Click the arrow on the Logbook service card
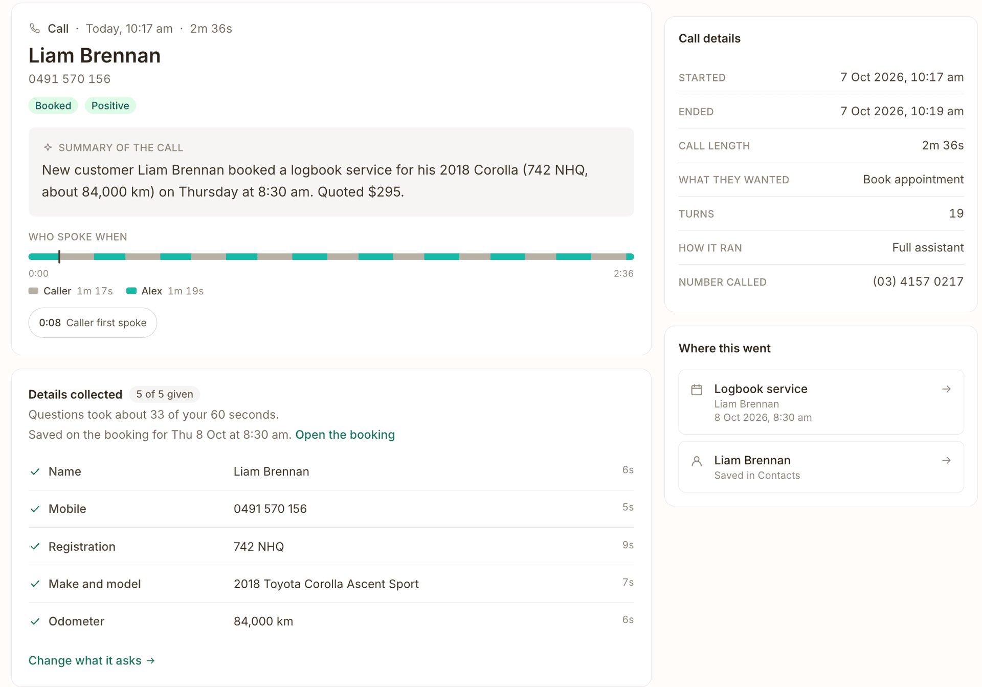The image size is (982, 687). [x=946, y=389]
